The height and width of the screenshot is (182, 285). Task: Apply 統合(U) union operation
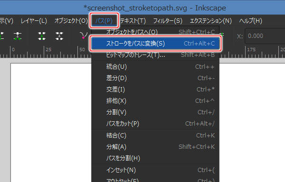pos(155,67)
